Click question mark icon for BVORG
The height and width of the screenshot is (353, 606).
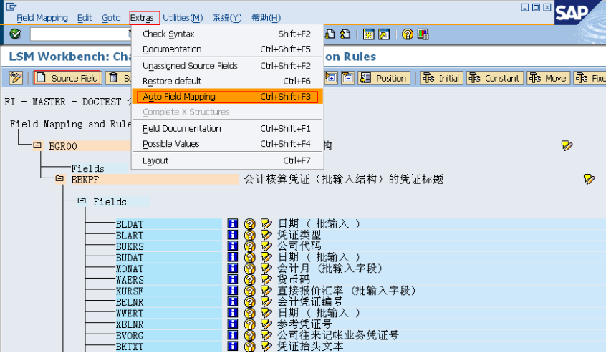(x=250, y=335)
